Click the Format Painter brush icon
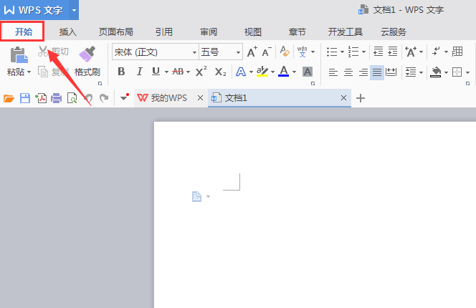 pyautogui.click(x=87, y=54)
